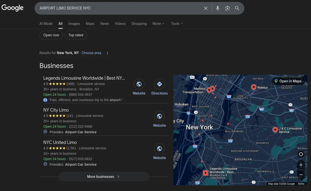311x191 pixels.
Task: Click the Ridelux pin on map
Action: pyautogui.click(x=254, y=87)
